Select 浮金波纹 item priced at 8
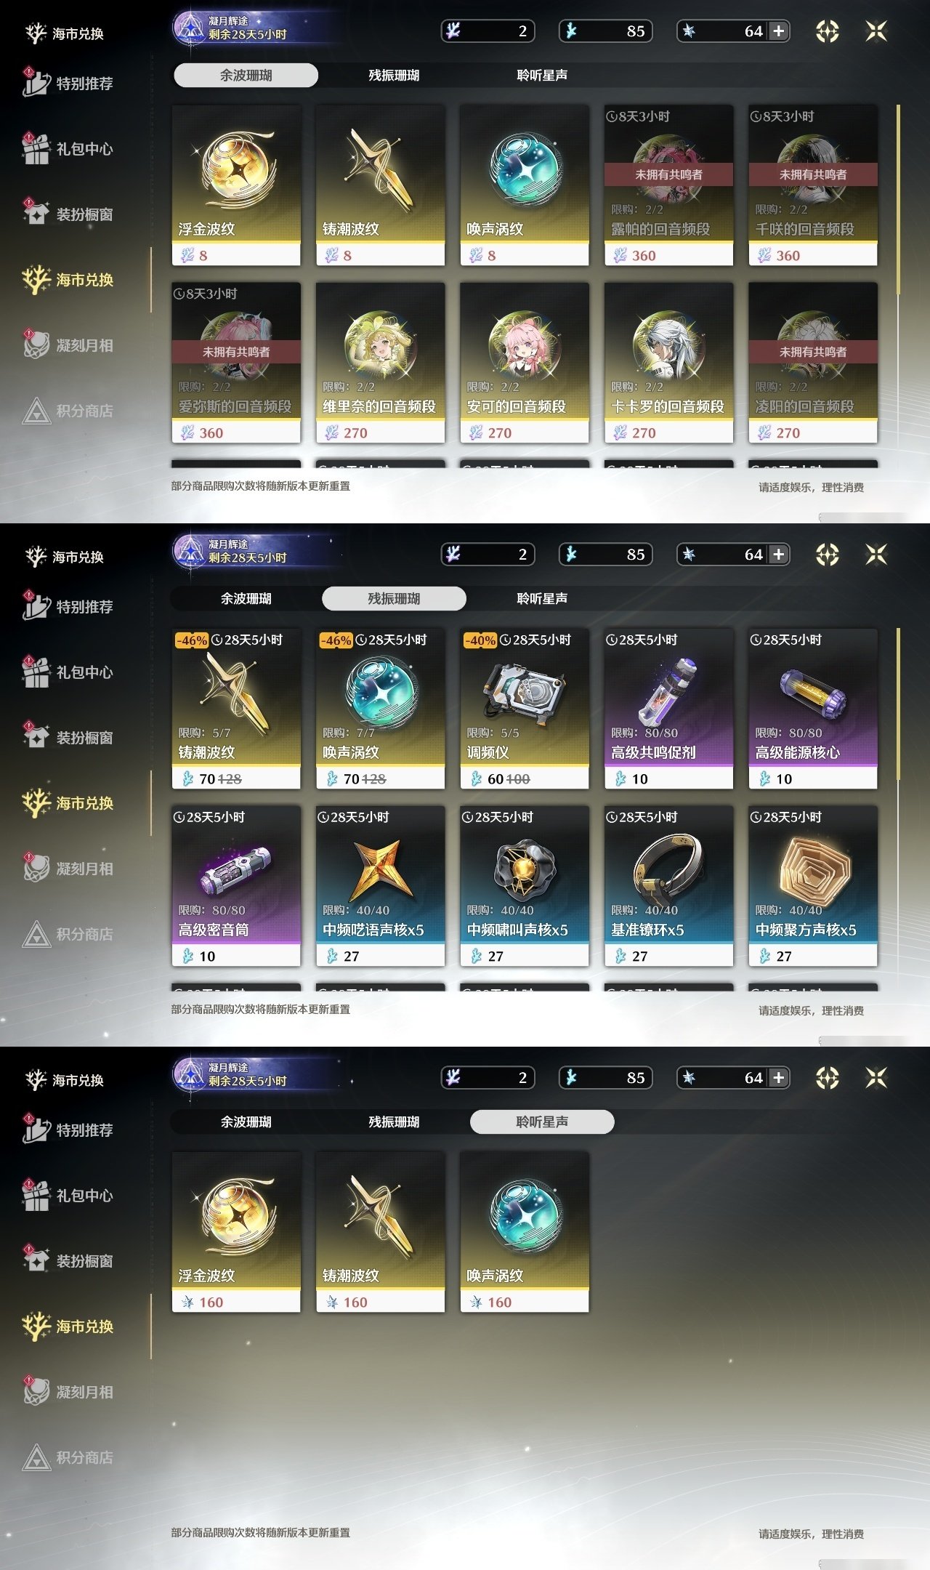This screenshot has width=930, height=1570. coord(236,185)
